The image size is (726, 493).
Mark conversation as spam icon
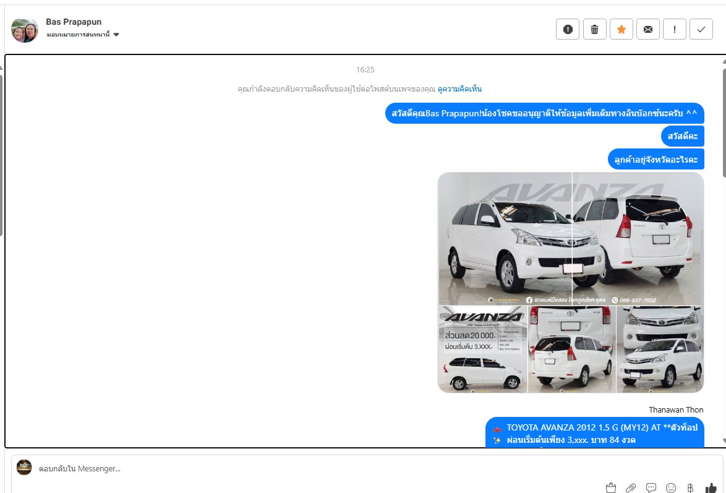coord(568,30)
